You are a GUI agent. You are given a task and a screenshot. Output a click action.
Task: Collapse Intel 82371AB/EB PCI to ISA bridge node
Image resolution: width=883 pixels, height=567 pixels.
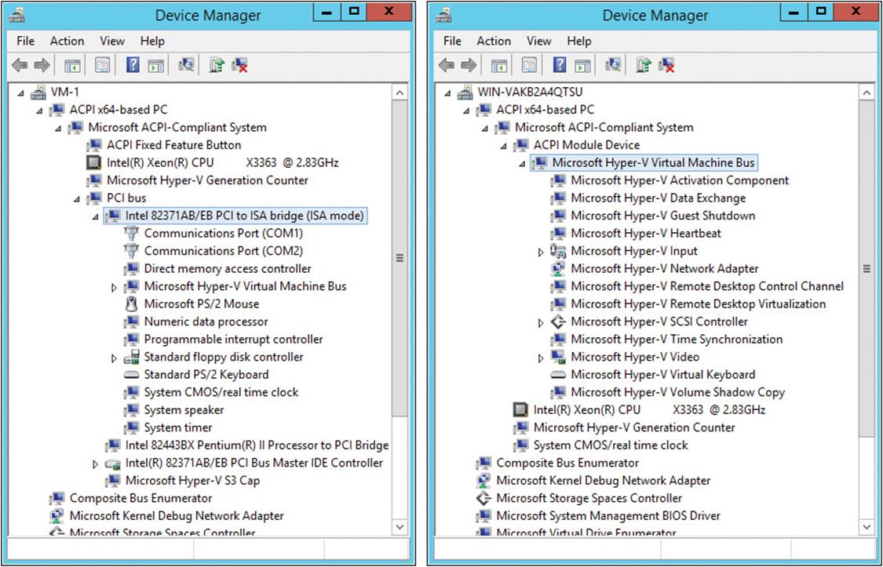tap(95, 216)
